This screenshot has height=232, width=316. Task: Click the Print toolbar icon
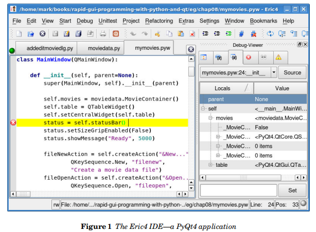click(x=103, y=33)
